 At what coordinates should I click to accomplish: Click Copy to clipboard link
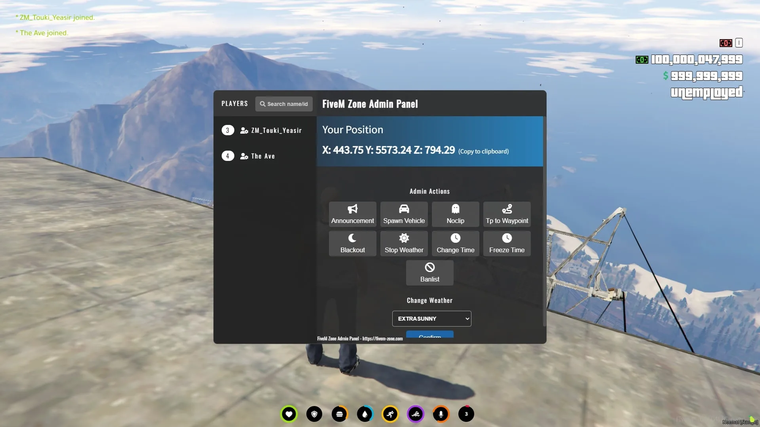pyautogui.click(x=483, y=151)
